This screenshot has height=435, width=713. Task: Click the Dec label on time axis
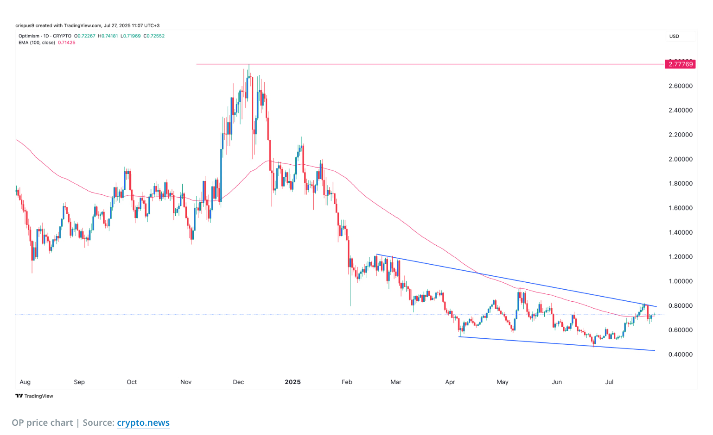[x=238, y=382]
